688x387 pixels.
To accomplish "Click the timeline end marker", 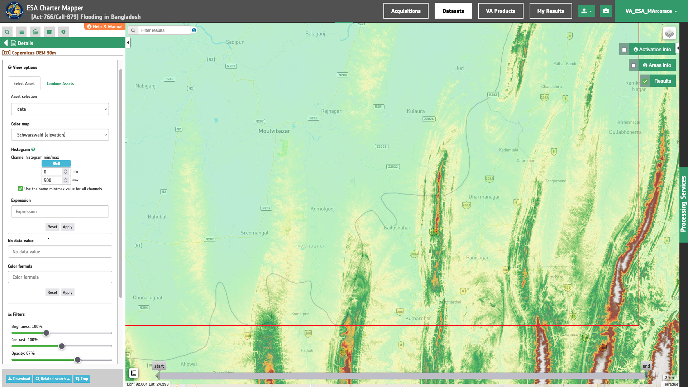I will tap(646, 366).
